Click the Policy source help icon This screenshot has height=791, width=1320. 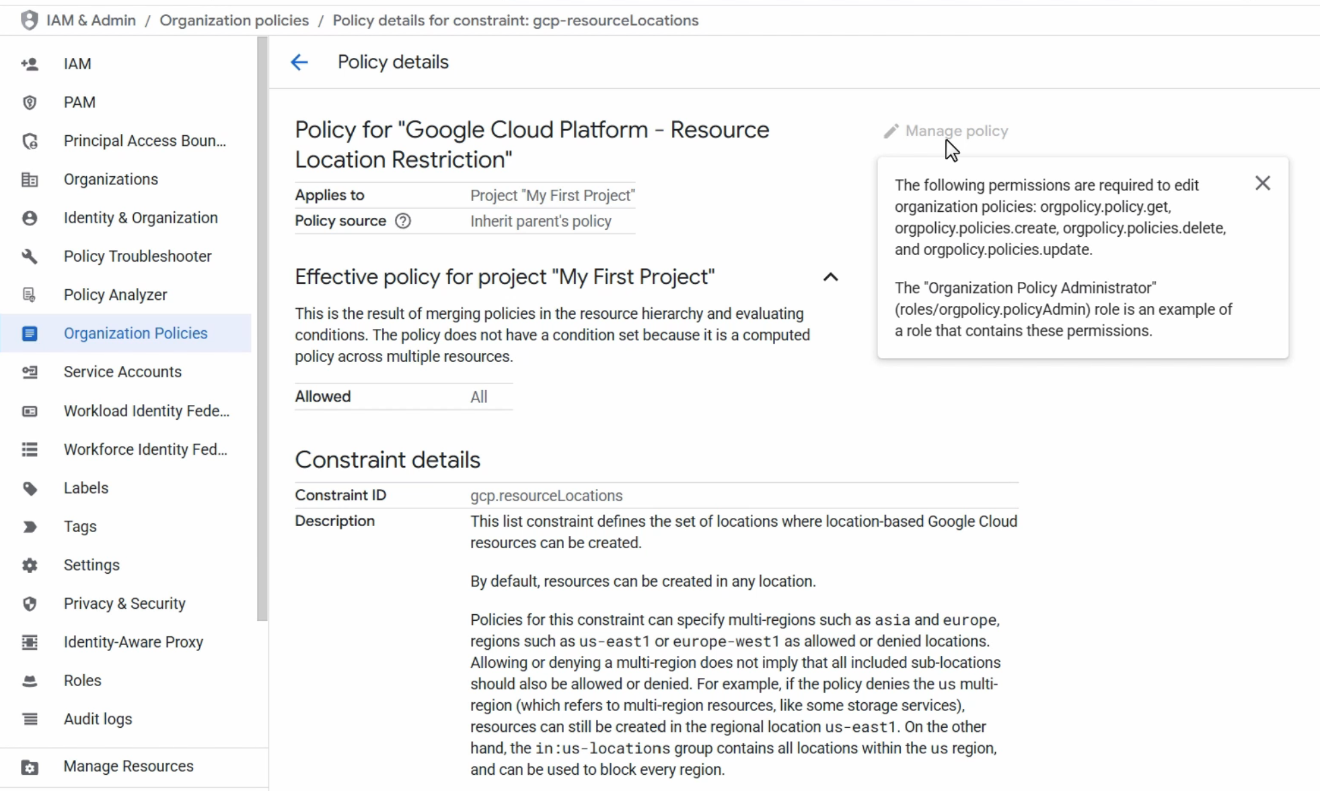click(403, 221)
